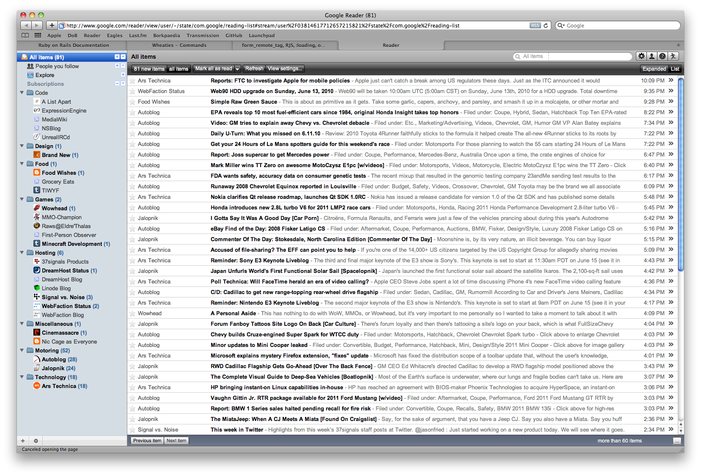Open the settings gear icon beside search
This screenshot has width=701, height=476.
coord(641,56)
